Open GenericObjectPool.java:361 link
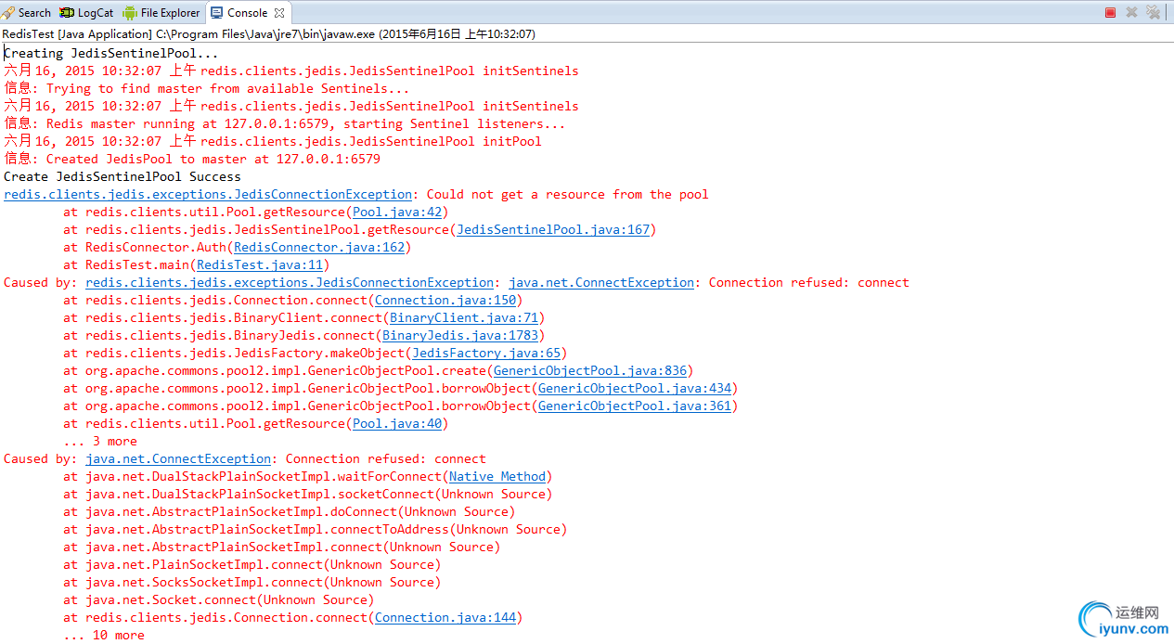 coord(635,406)
